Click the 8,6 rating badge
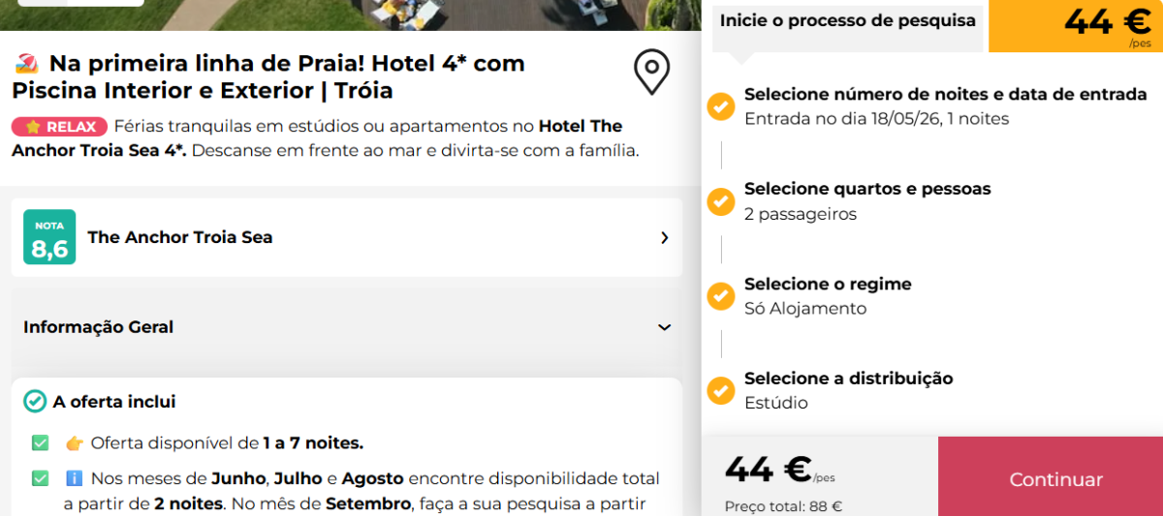The width and height of the screenshot is (1163, 516). pos(49,237)
